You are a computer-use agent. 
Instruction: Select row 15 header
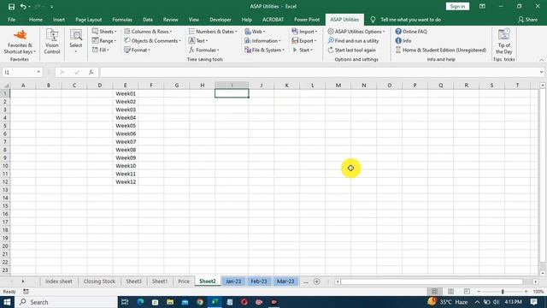pyautogui.click(x=5, y=206)
